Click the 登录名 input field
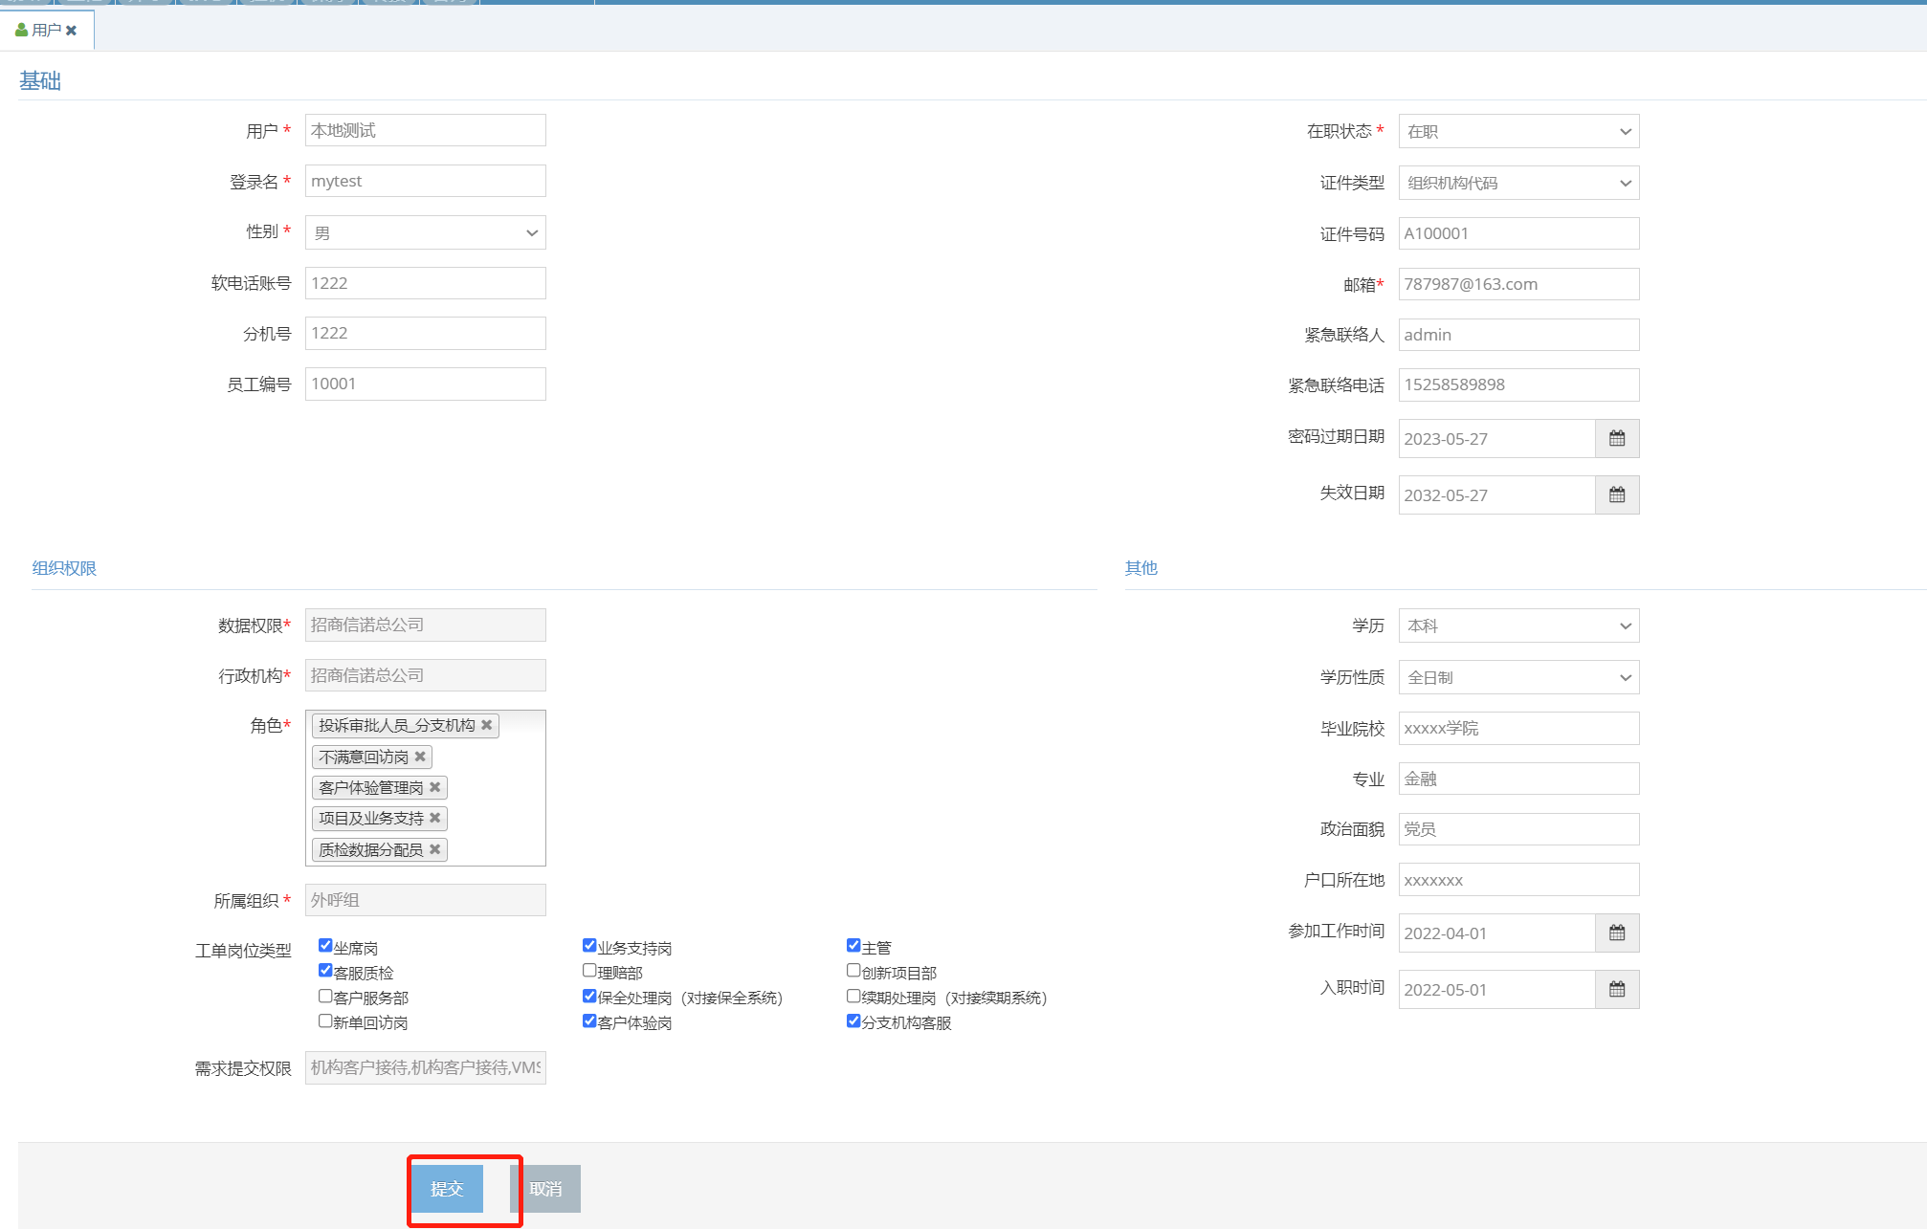The width and height of the screenshot is (1927, 1229). (426, 181)
